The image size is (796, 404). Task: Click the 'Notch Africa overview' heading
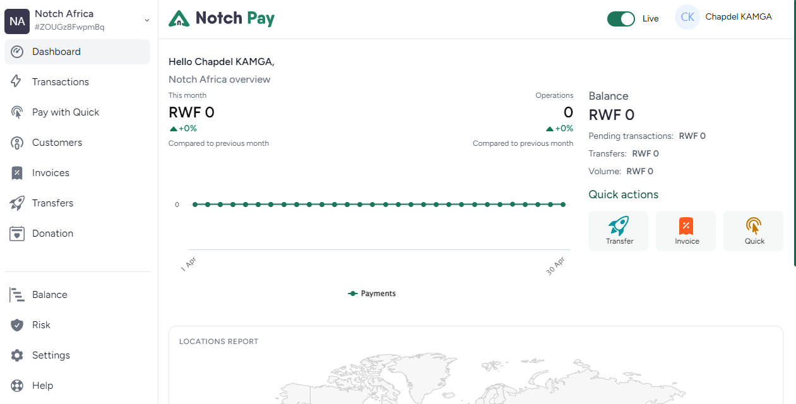pyautogui.click(x=220, y=80)
